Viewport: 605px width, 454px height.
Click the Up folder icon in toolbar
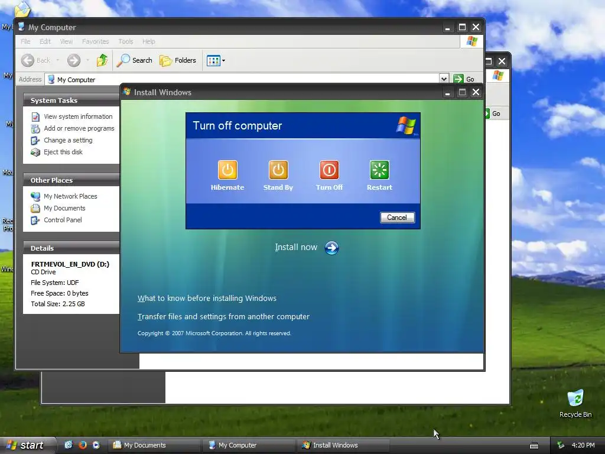point(102,60)
